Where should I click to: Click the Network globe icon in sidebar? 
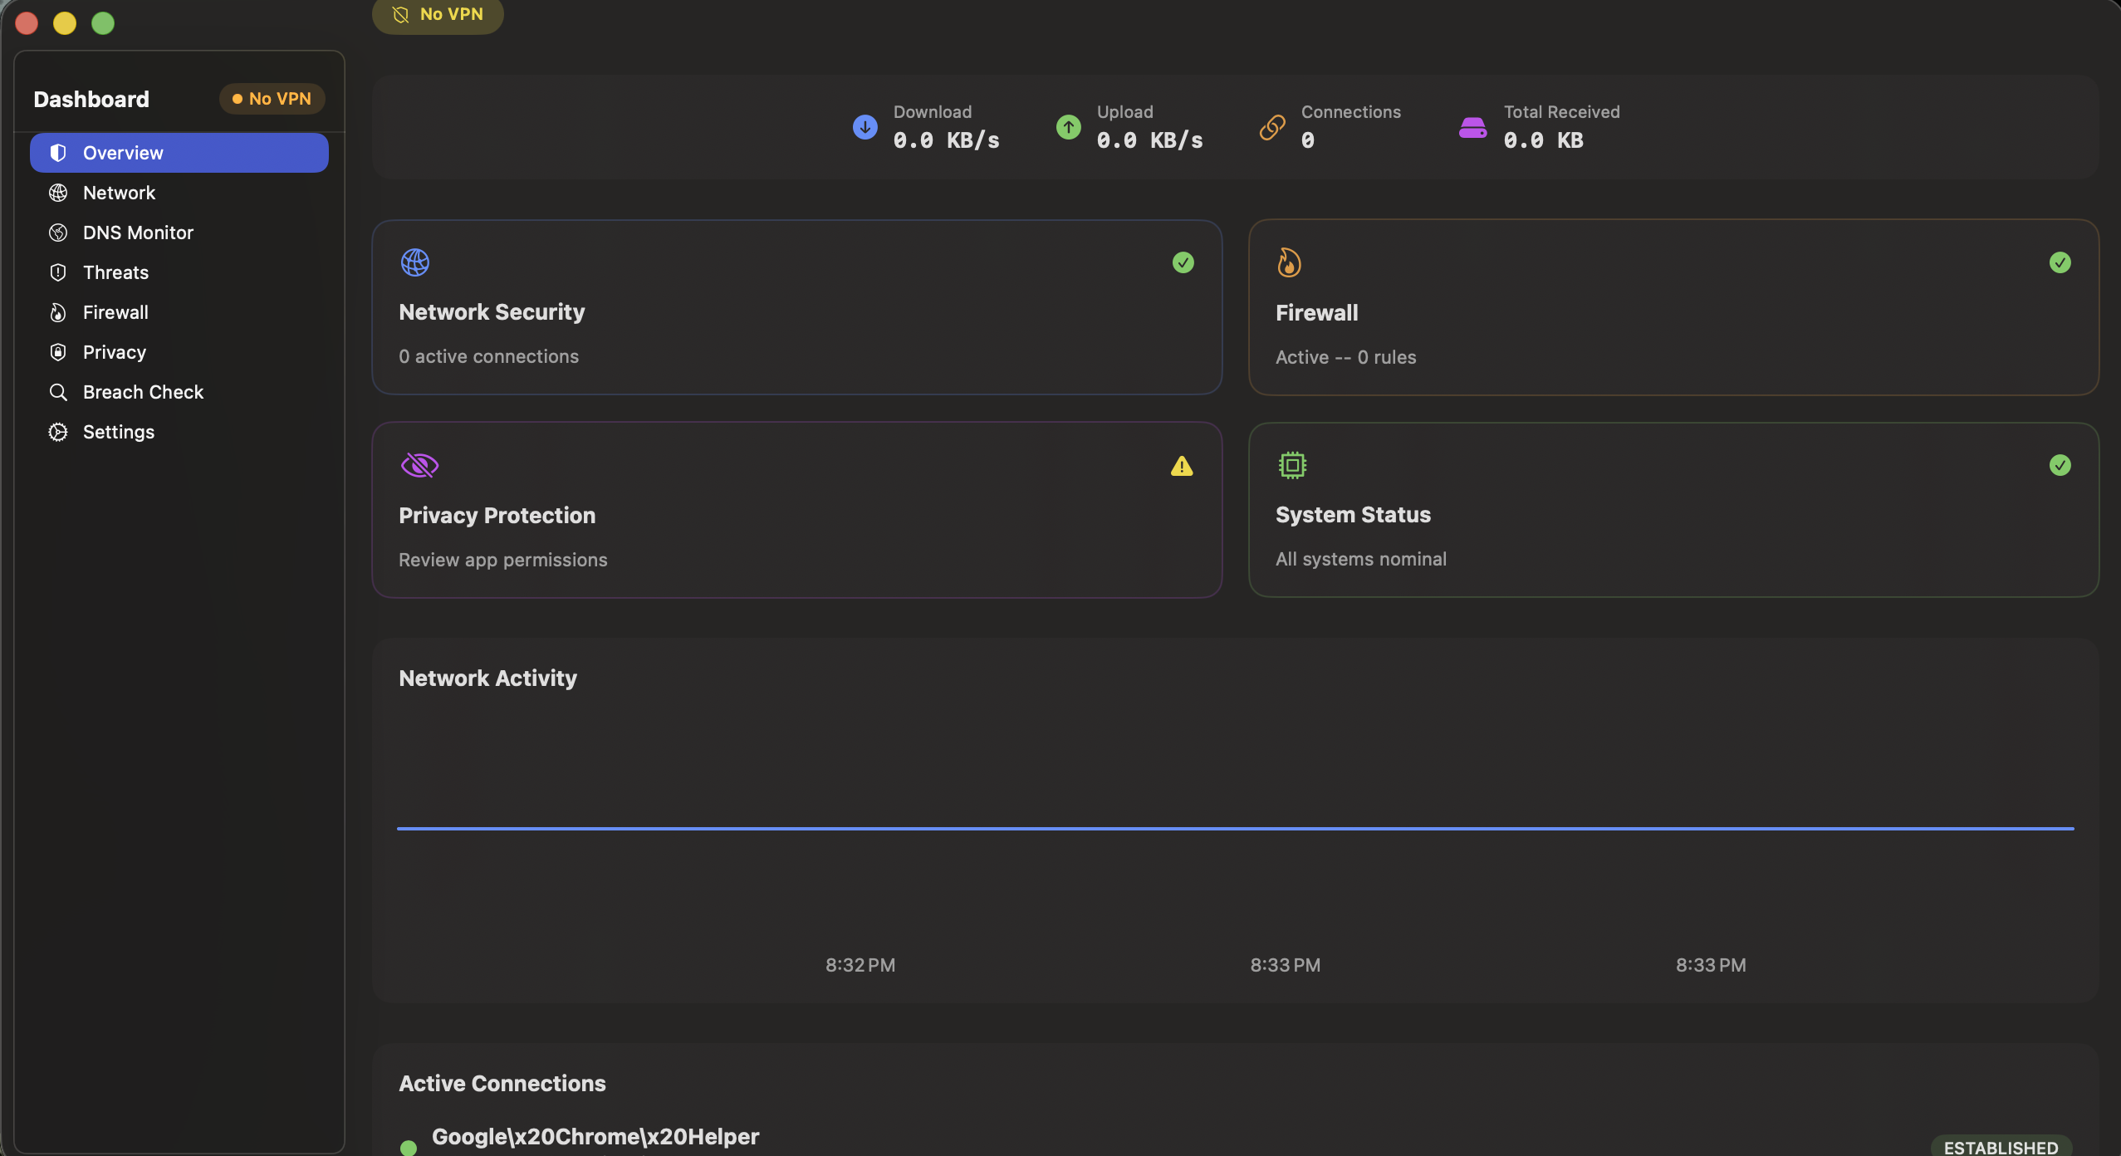pyautogui.click(x=58, y=193)
